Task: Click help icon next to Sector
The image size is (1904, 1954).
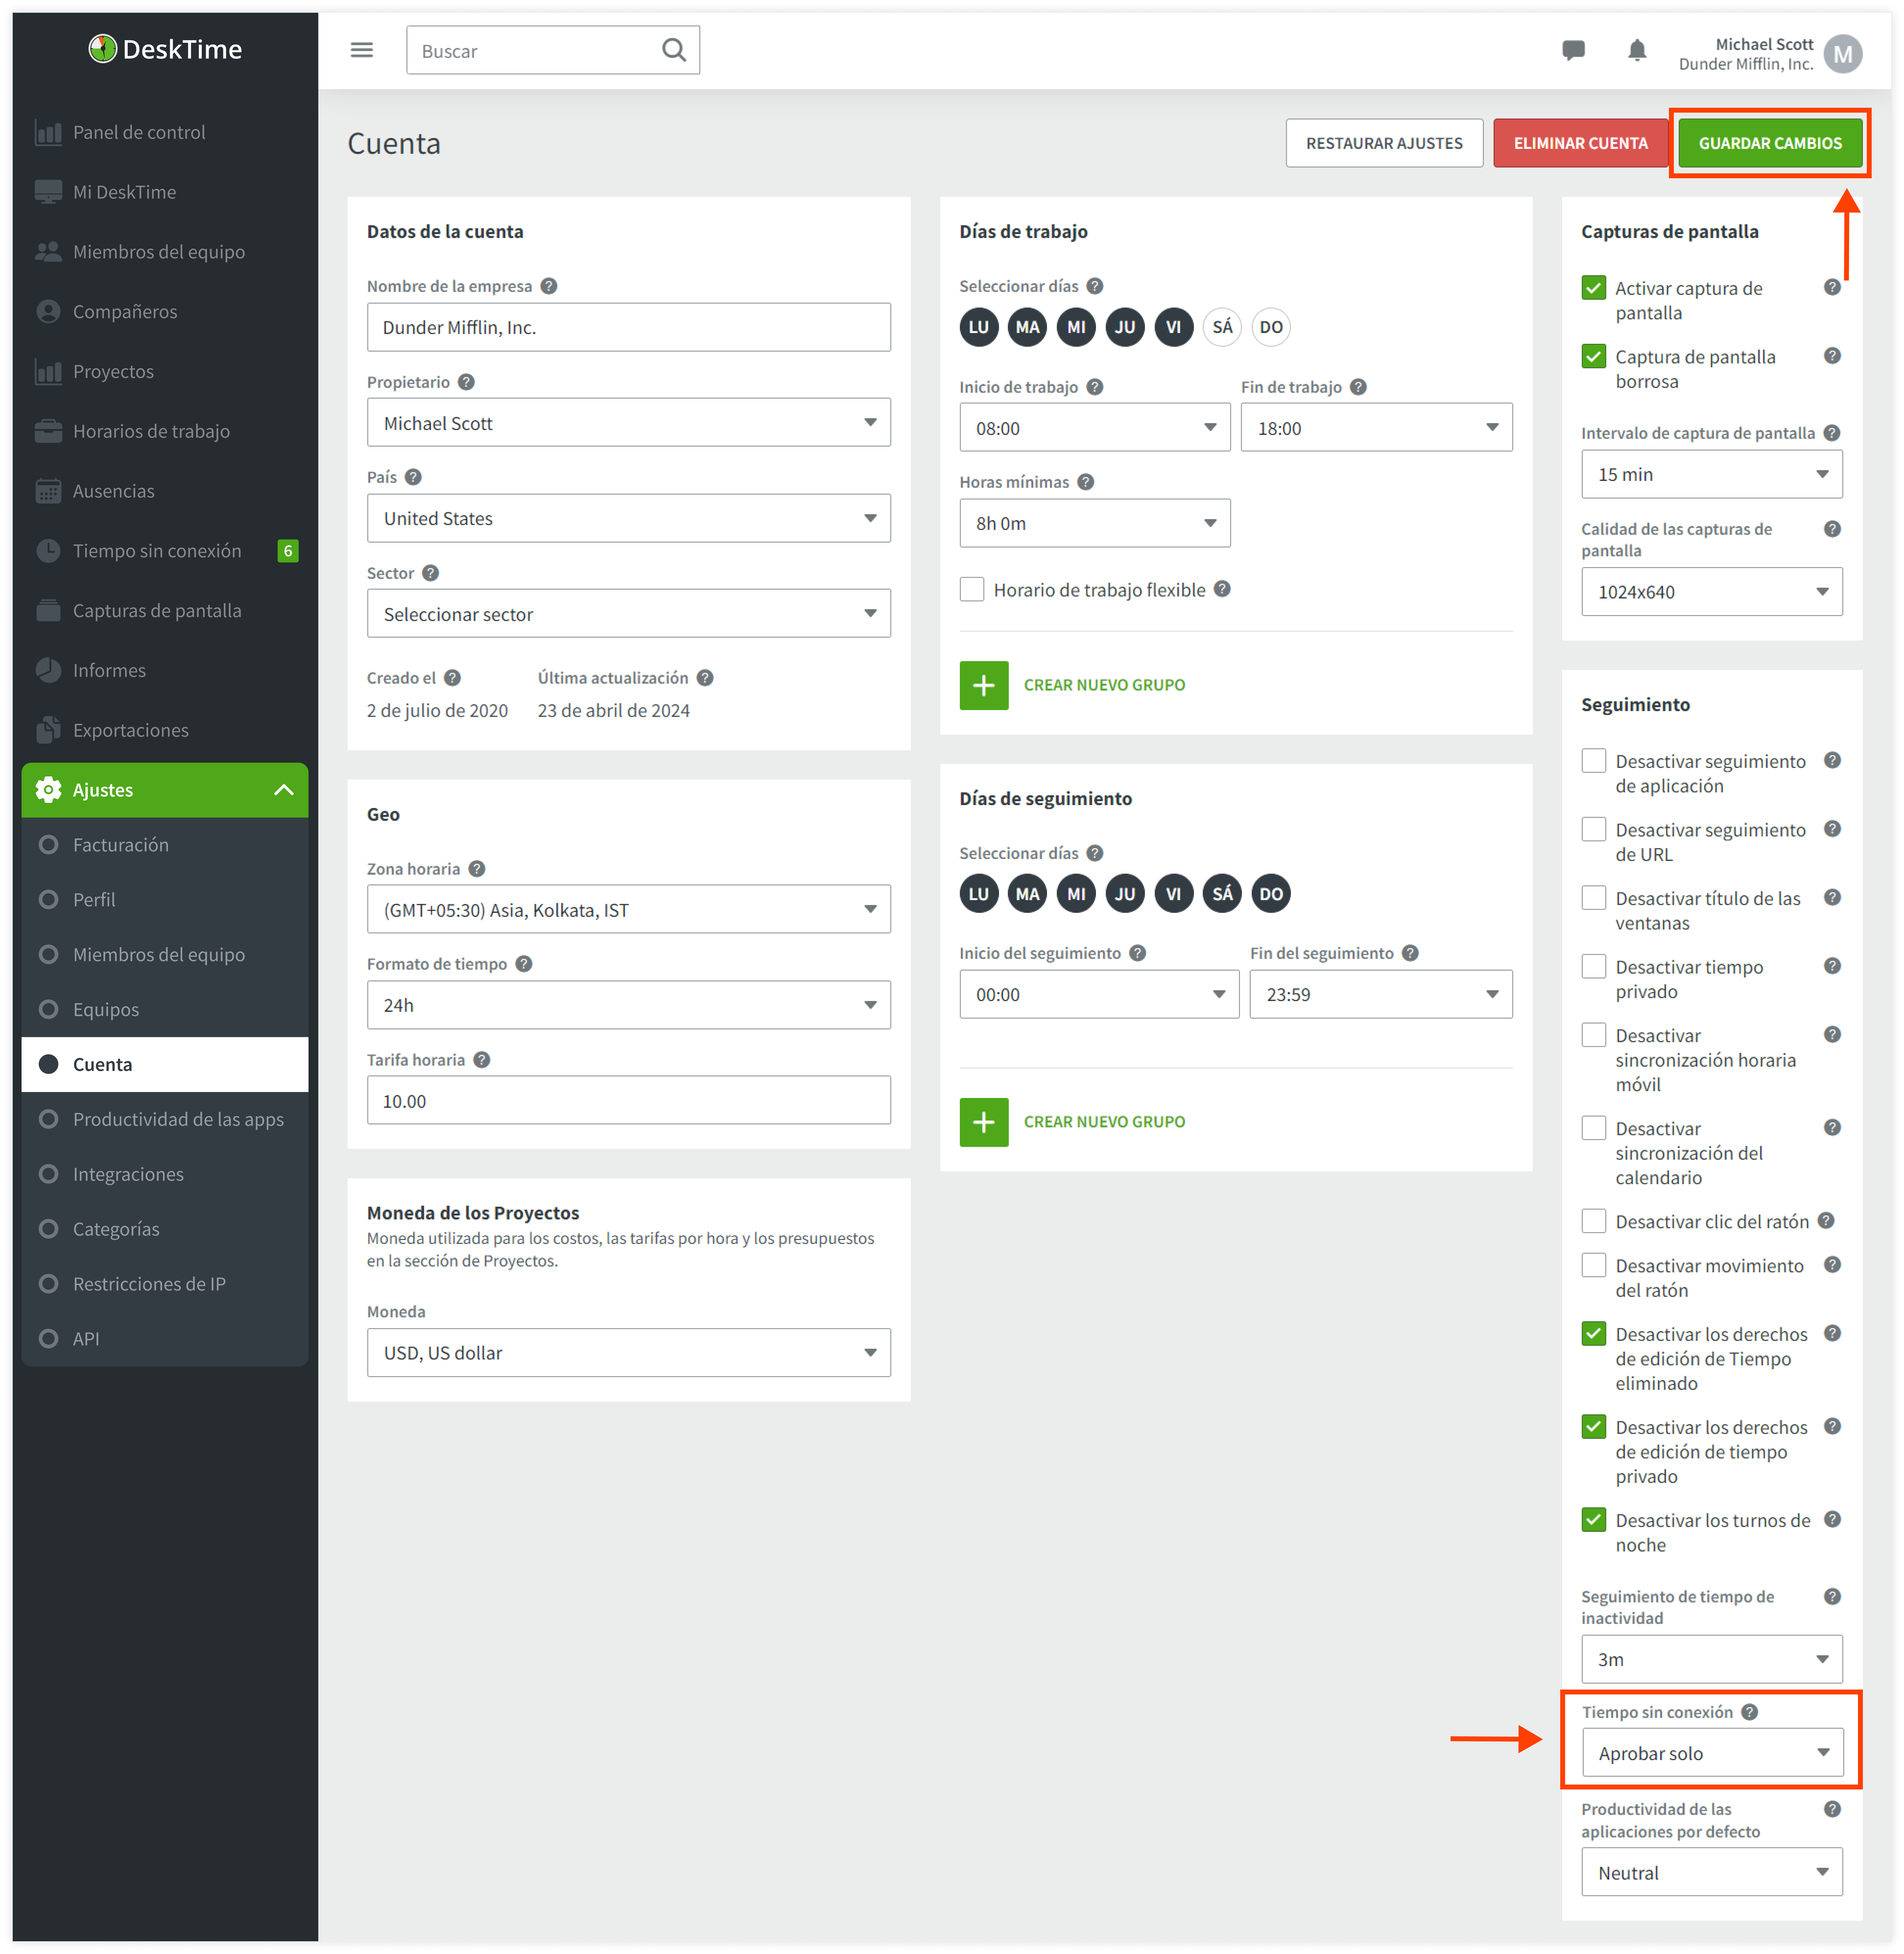Action: click(x=430, y=573)
